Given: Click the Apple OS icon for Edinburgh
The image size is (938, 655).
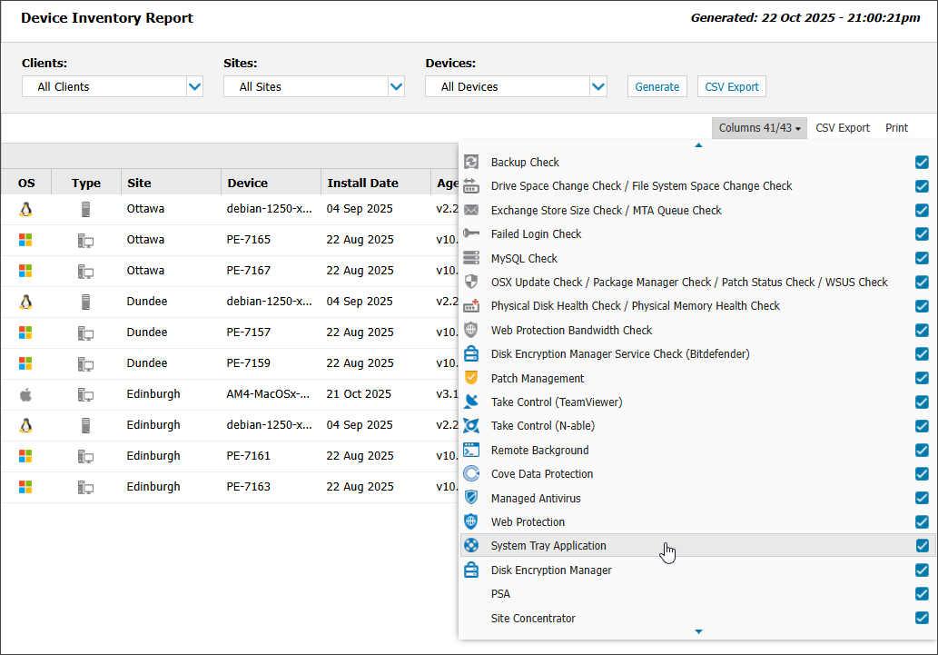Looking at the screenshot, I should click(x=25, y=394).
